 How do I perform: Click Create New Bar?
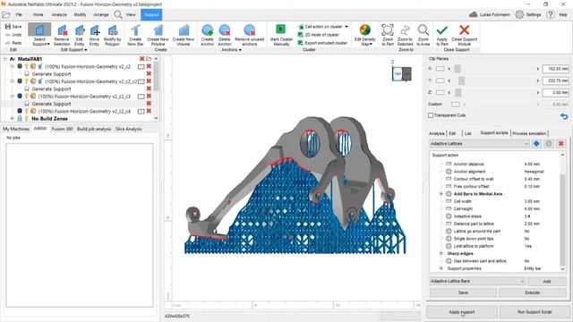pos(135,35)
